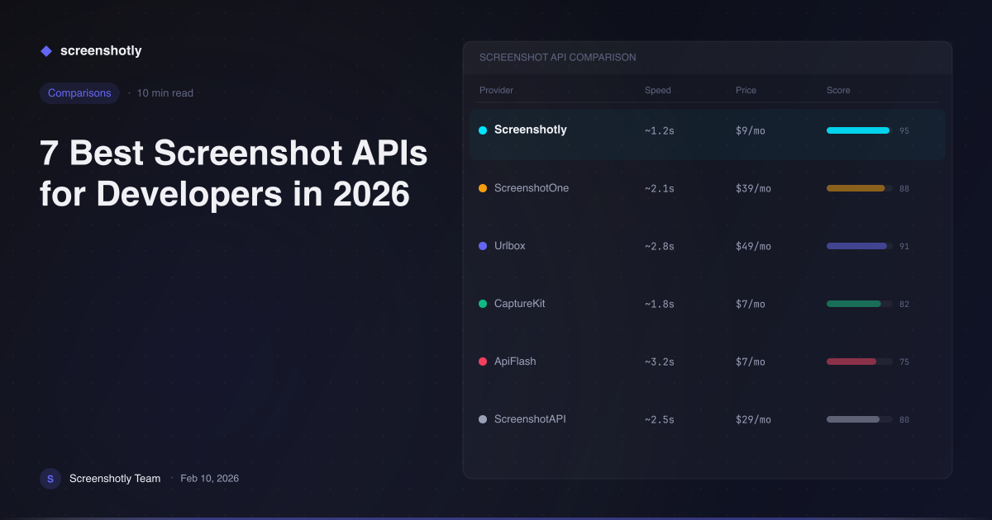Select the cyan status dot beside Screenshotly
This screenshot has height=520, width=992.
pos(482,130)
